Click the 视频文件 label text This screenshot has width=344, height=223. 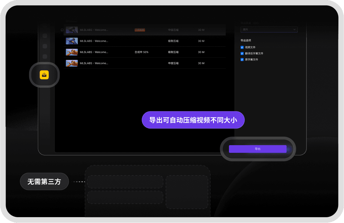(x=250, y=47)
